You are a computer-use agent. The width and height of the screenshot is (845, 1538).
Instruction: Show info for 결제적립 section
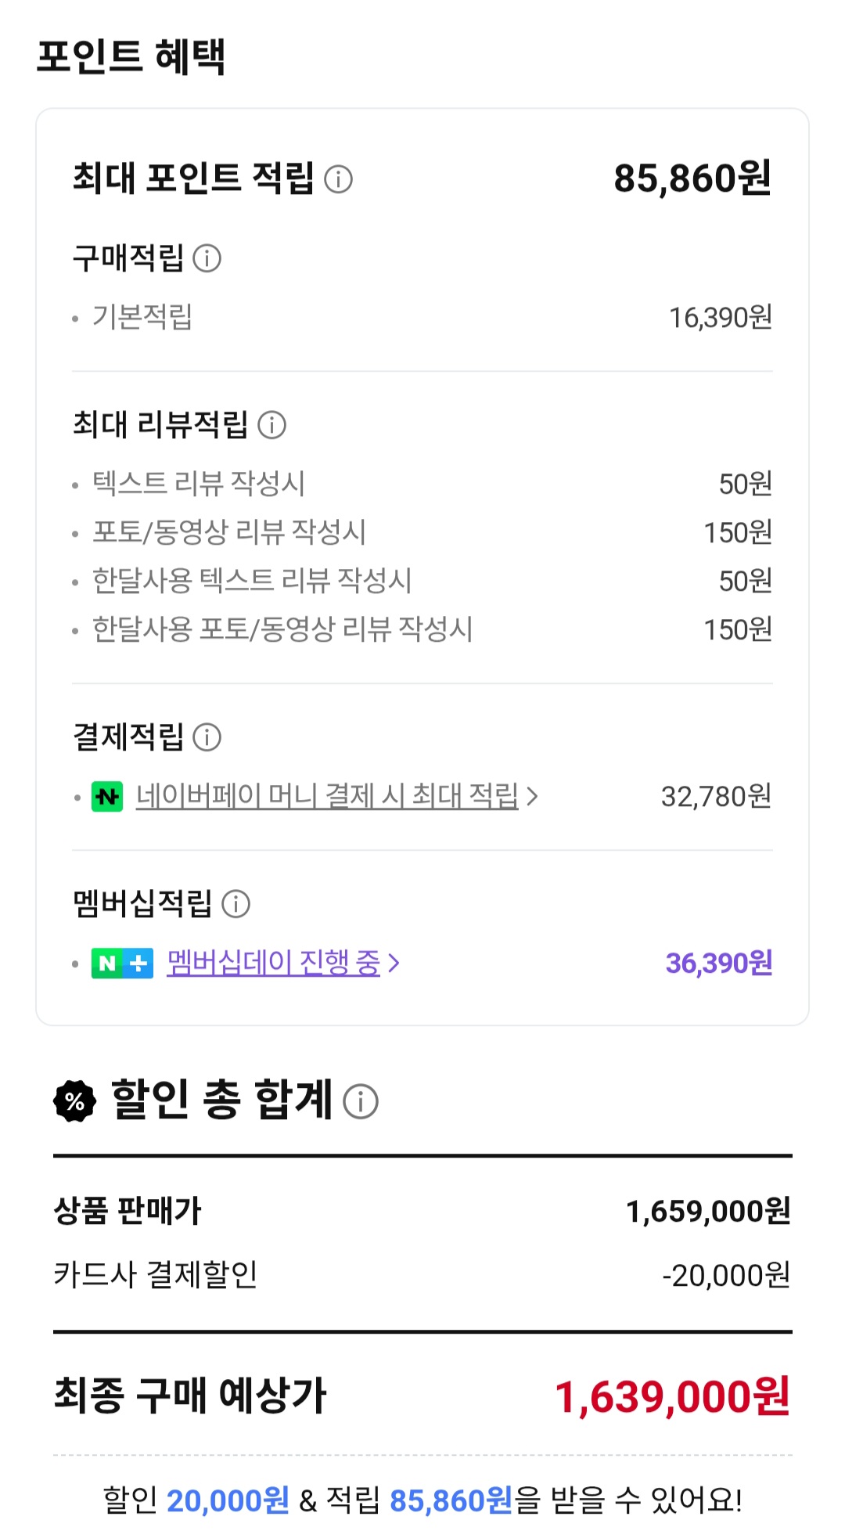pyautogui.click(x=207, y=737)
